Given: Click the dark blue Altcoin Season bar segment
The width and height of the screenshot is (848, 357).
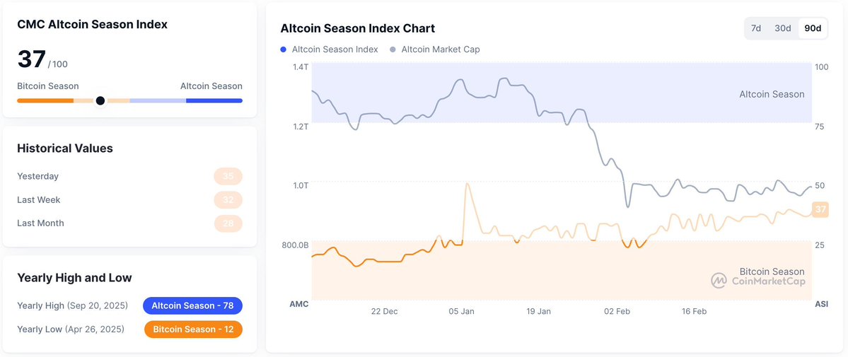Looking at the screenshot, I should tap(214, 100).
